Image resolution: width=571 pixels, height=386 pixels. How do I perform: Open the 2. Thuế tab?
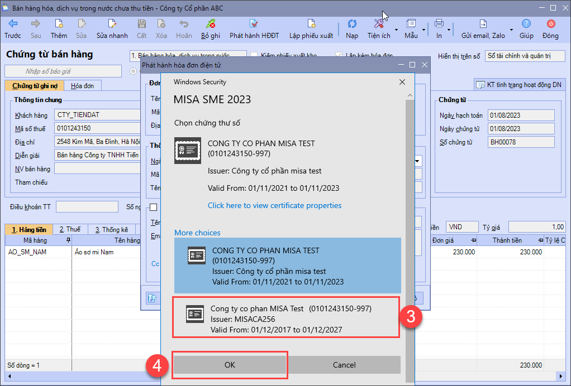[70, 229]
